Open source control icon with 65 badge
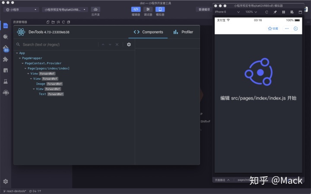The image size is (311, 194). pyautogui.click(x=6, y=48)
